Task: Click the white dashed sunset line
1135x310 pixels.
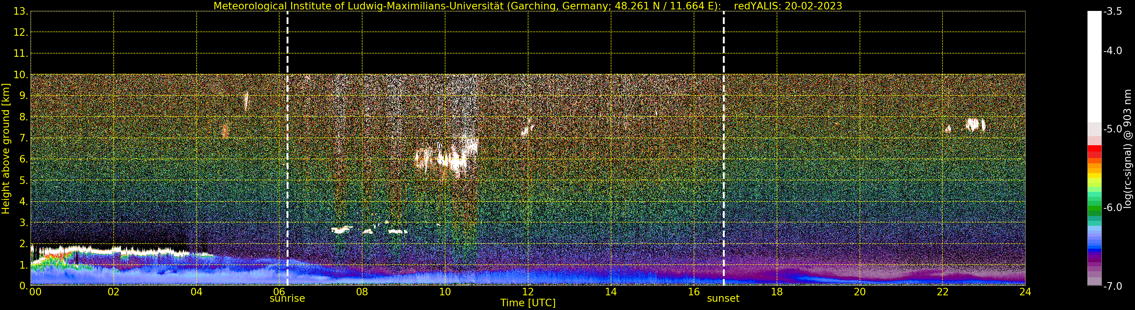Action: point(724,148)
